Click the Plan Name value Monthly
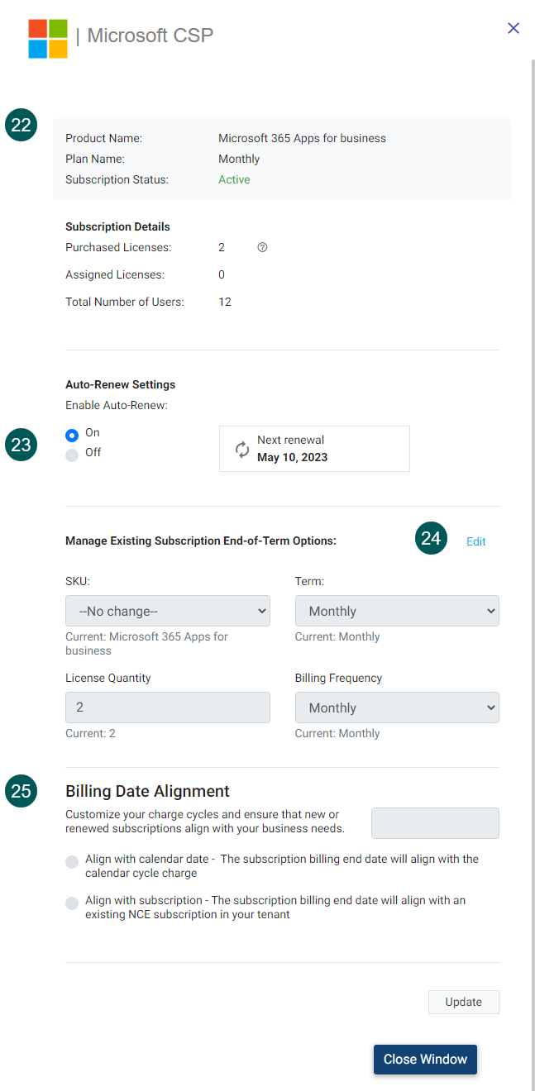 pos(239,159)
